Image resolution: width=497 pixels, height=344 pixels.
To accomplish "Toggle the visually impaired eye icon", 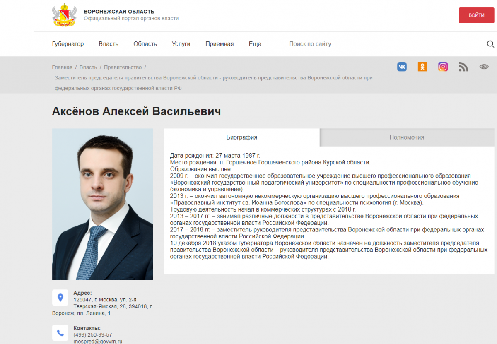I will point(484,67).
